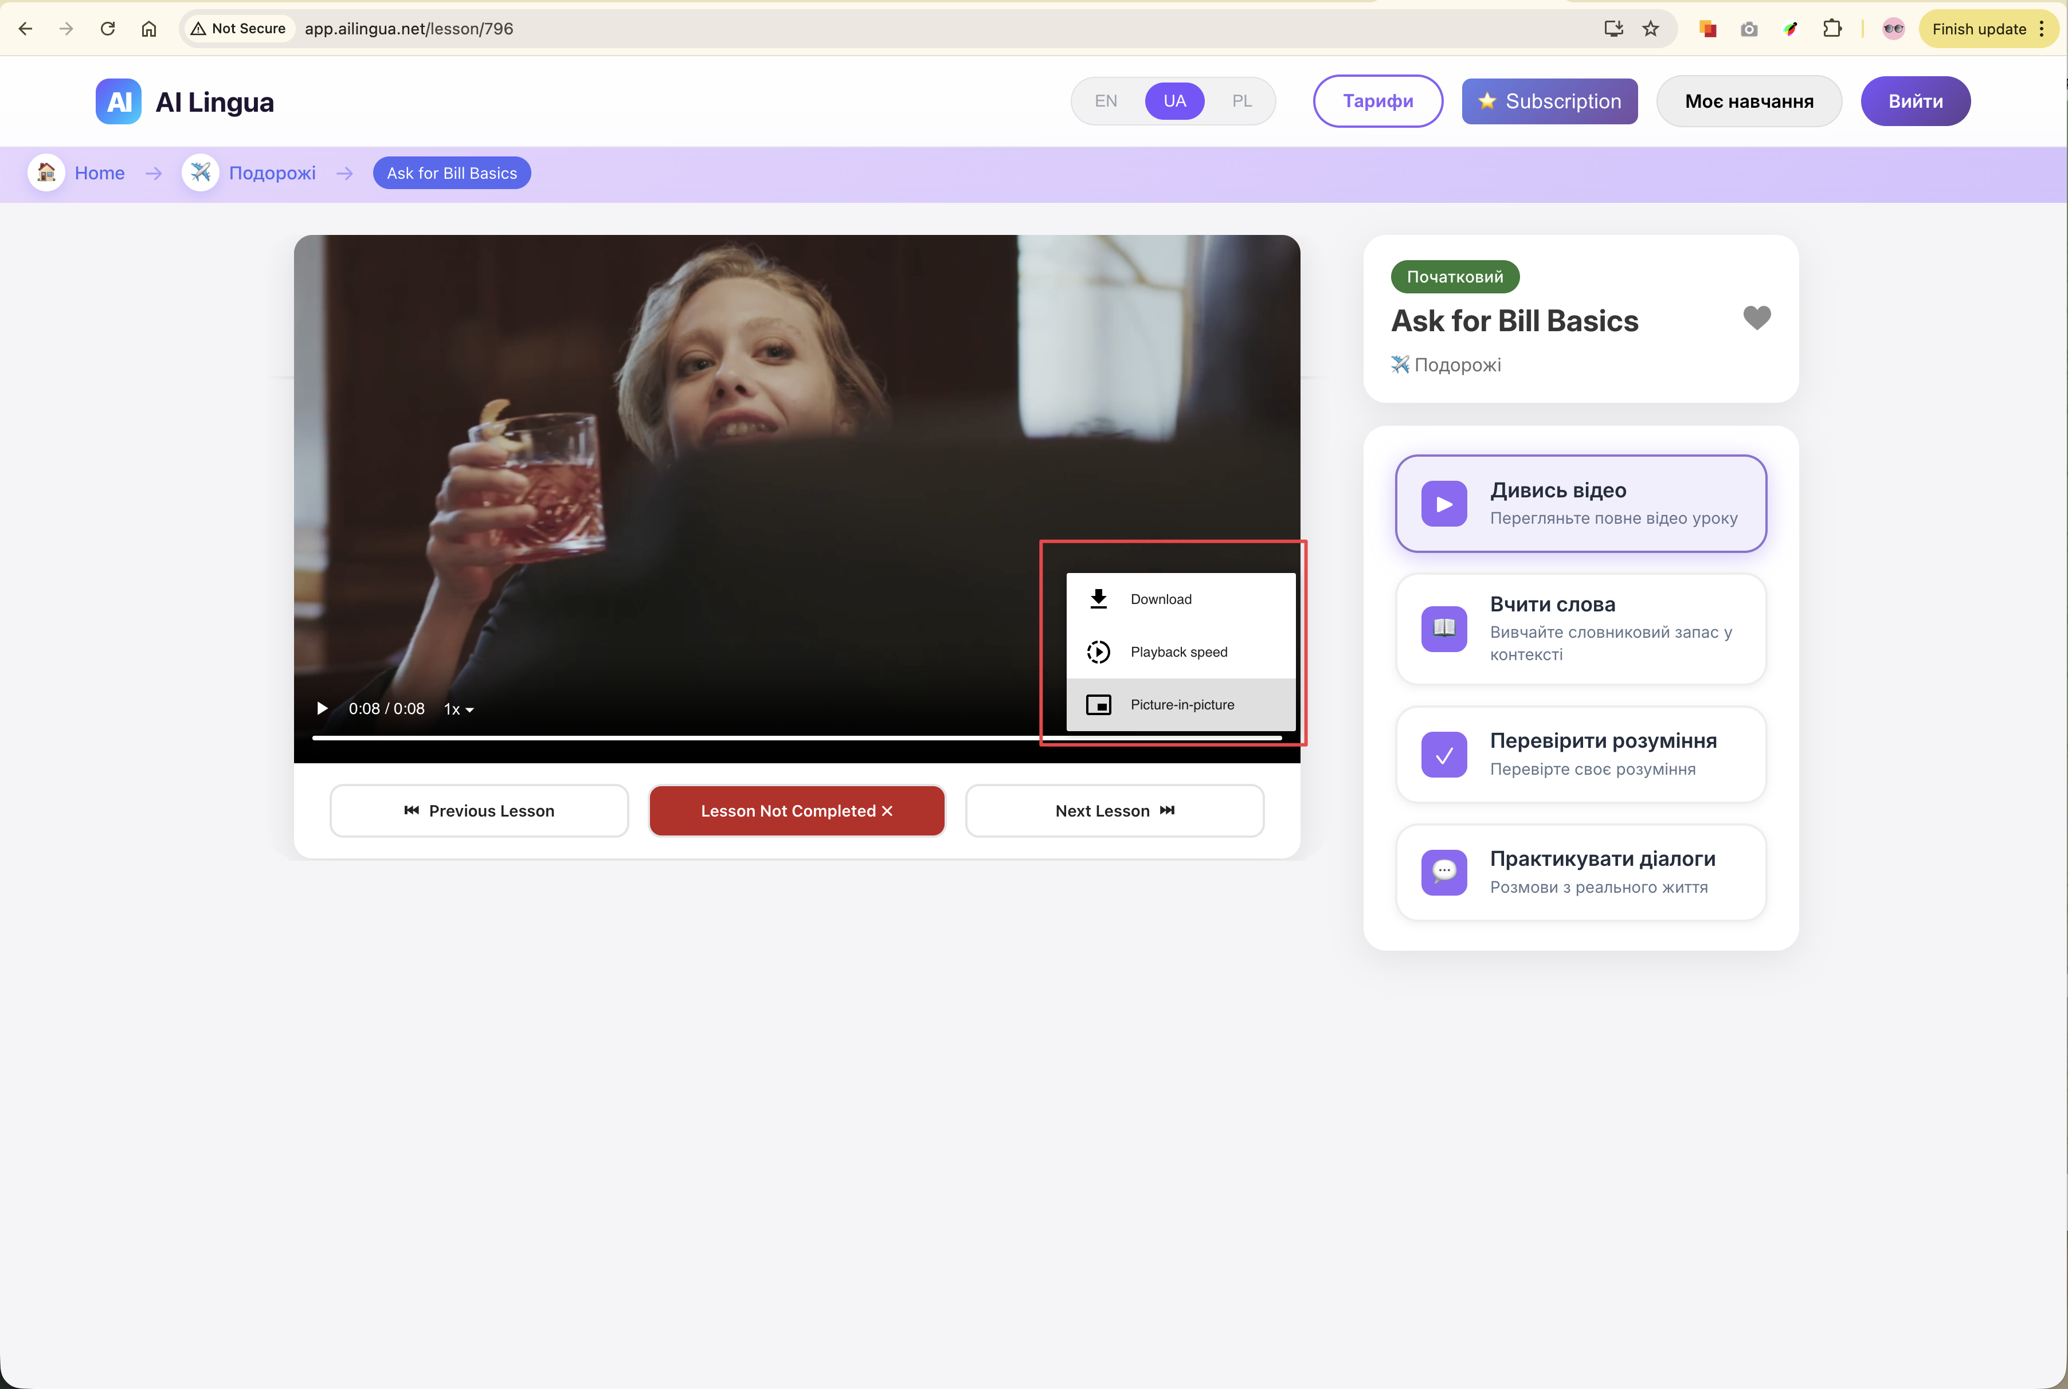This screenshot has height=1389, width=2068.
Task: Open the 1x playback speed dropdown
Action: click(459, 709)
